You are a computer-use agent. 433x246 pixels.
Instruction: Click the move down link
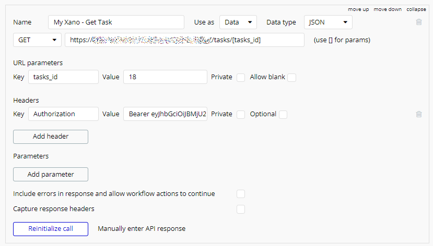pyautogui.click(x=388, y=10)
